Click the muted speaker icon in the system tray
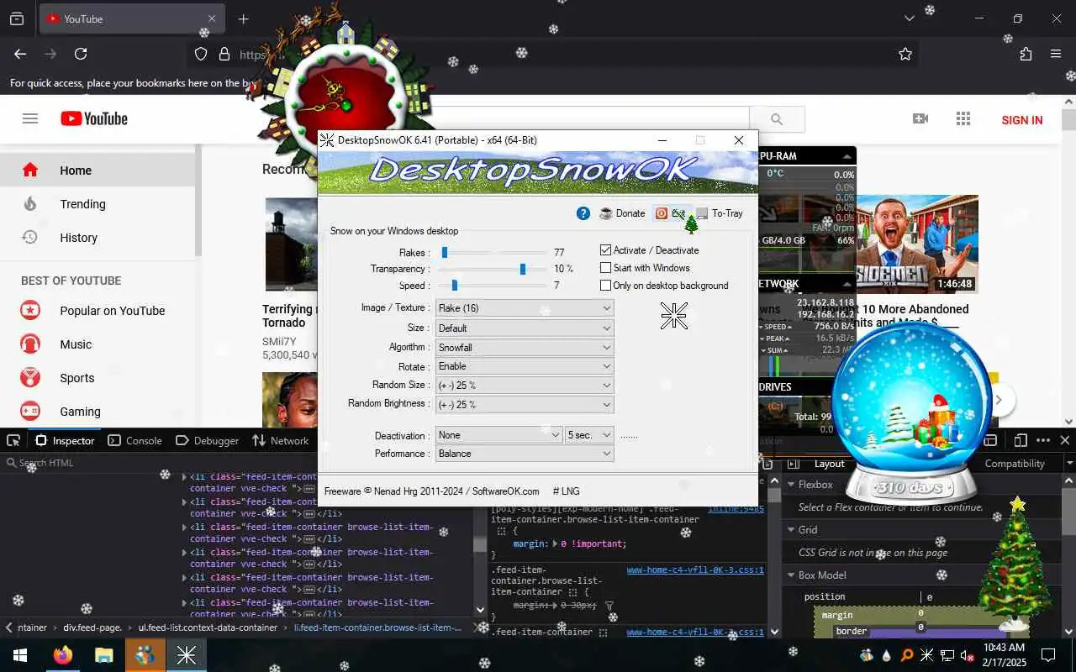 click(968, 655)
